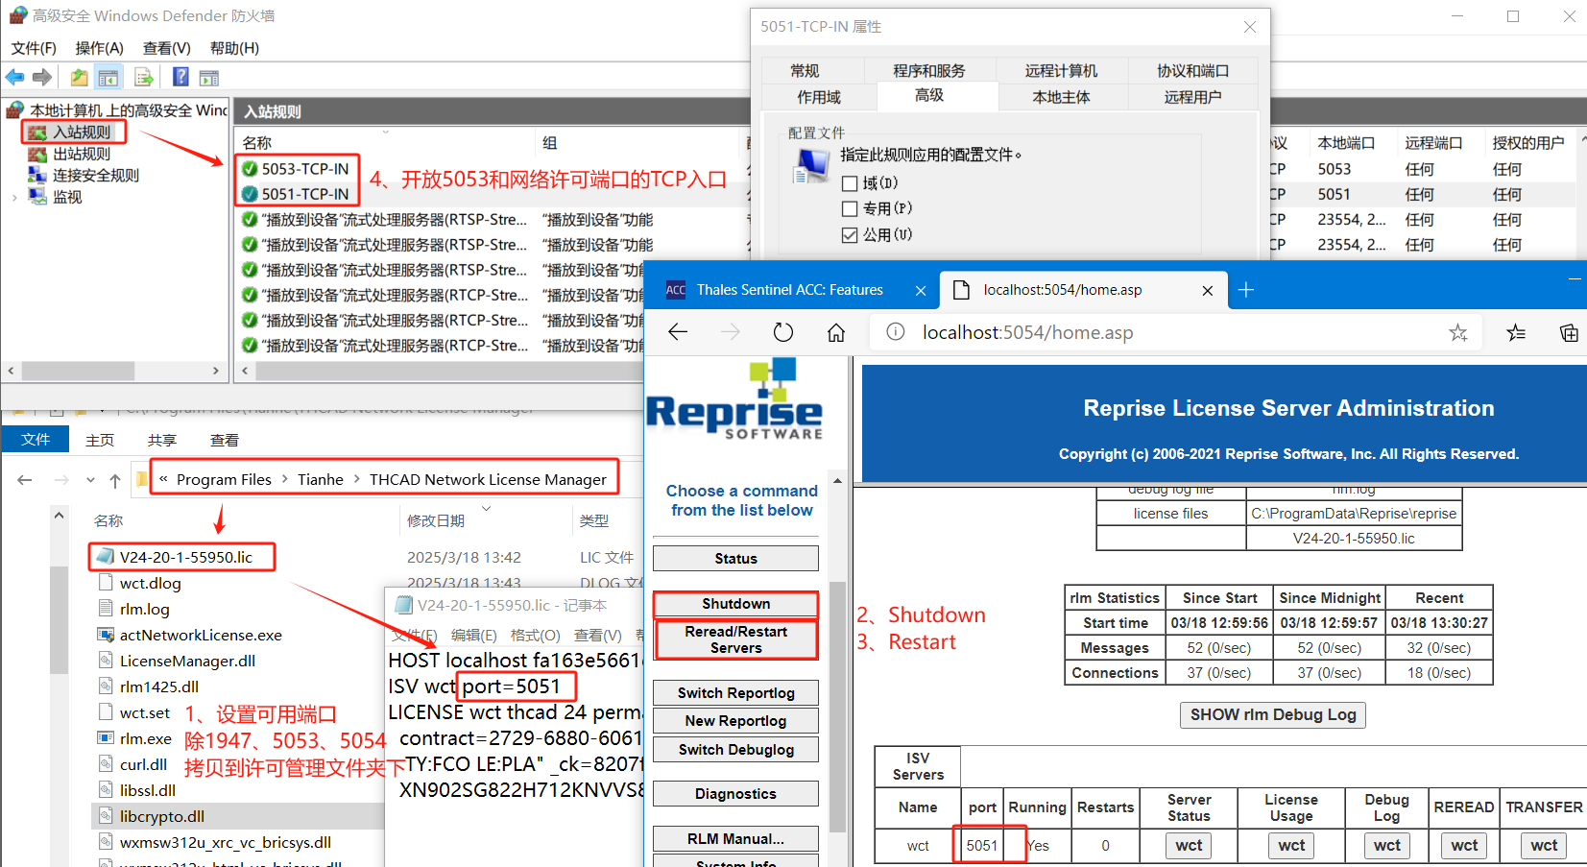Close the localhost:5054/home.asp browser tab
1587x867 pixels.
point(1208,290)
